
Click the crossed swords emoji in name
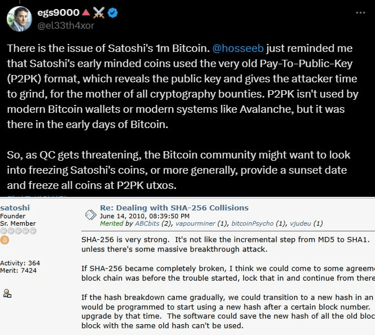pyautogui.click(x=99, y=12)
